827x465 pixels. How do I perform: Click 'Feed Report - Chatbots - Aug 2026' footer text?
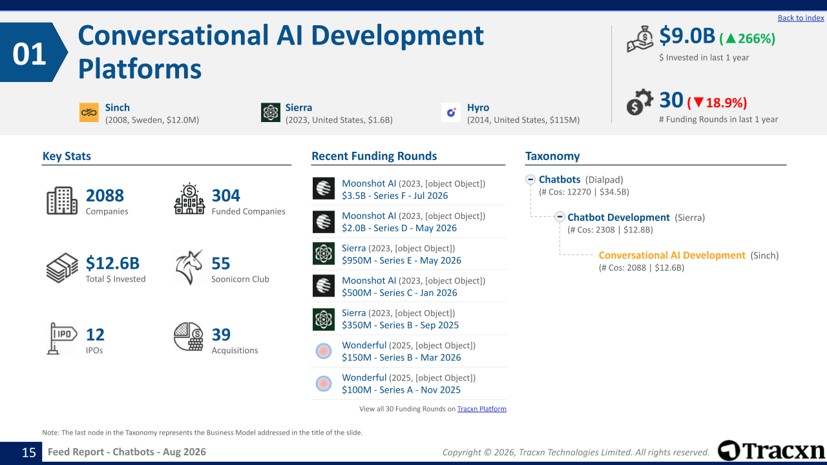[127, 452]
